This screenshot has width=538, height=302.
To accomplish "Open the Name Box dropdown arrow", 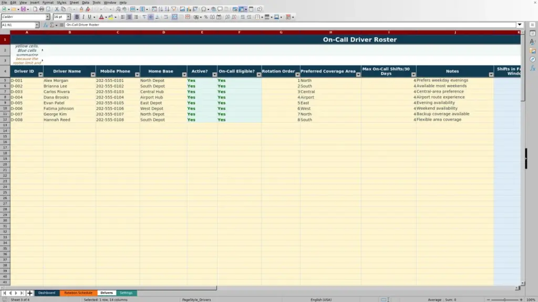I will tap(37, 25).
